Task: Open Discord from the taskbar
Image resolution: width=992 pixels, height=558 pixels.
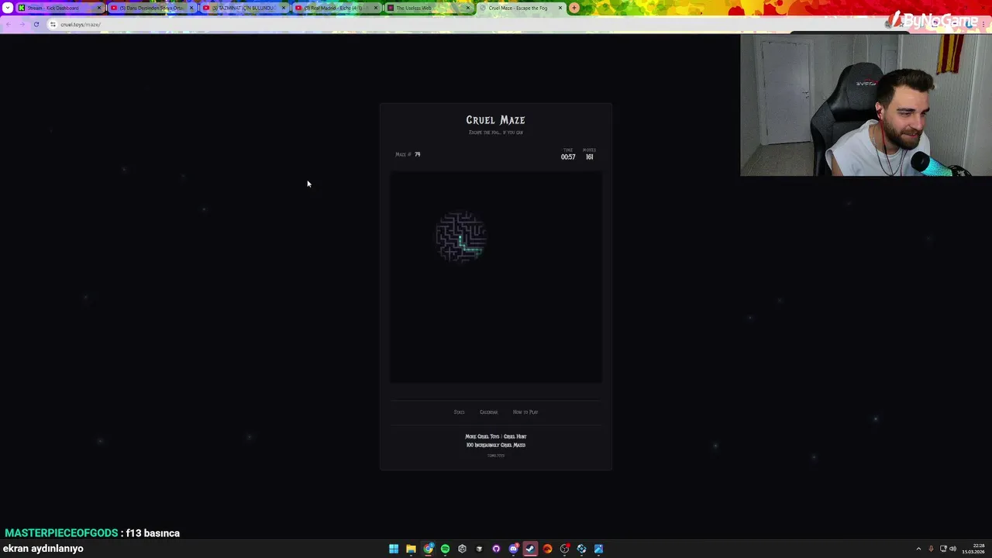Action: (x=513, y=549)
